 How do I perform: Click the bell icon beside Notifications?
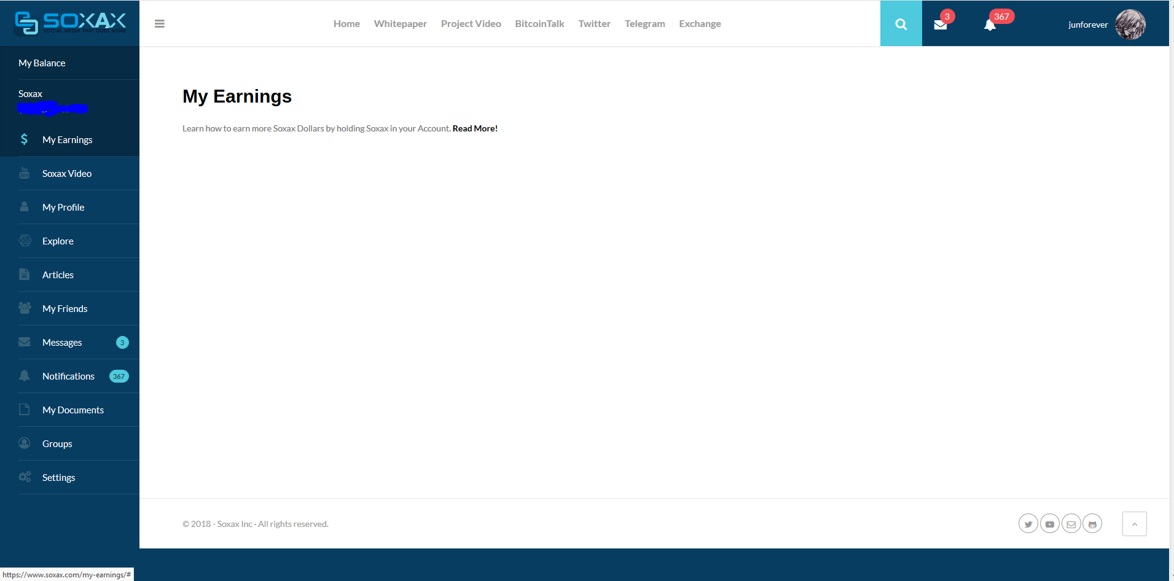point(25,375)
